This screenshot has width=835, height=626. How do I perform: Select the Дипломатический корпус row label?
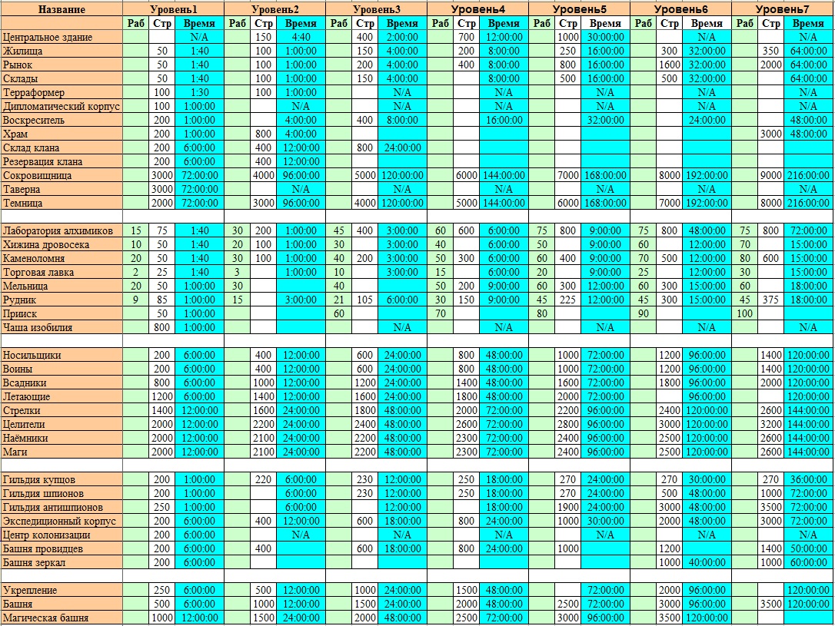pyautogui.click(x=62, y=106)
